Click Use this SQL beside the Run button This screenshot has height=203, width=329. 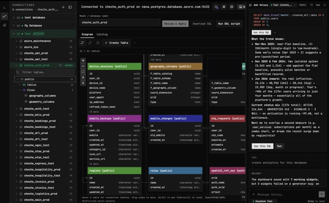[262, 146]
